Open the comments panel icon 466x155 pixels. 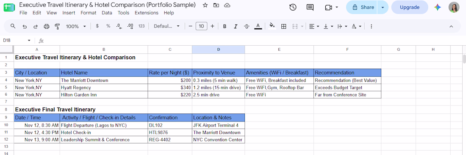click(310, 8)
